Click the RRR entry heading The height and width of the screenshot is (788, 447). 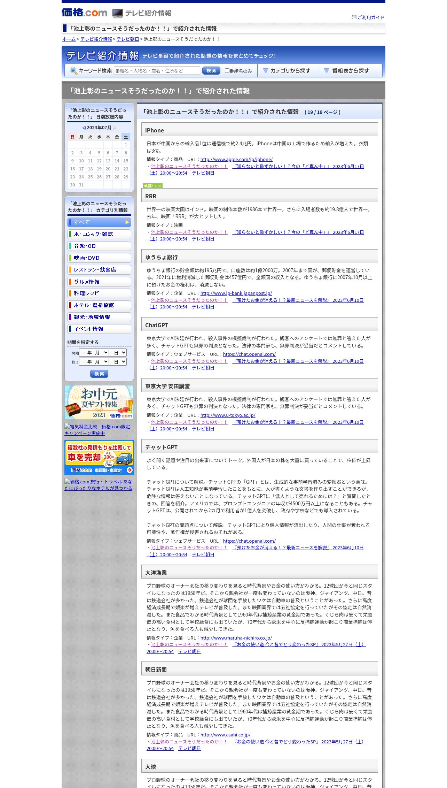(151, 197)
